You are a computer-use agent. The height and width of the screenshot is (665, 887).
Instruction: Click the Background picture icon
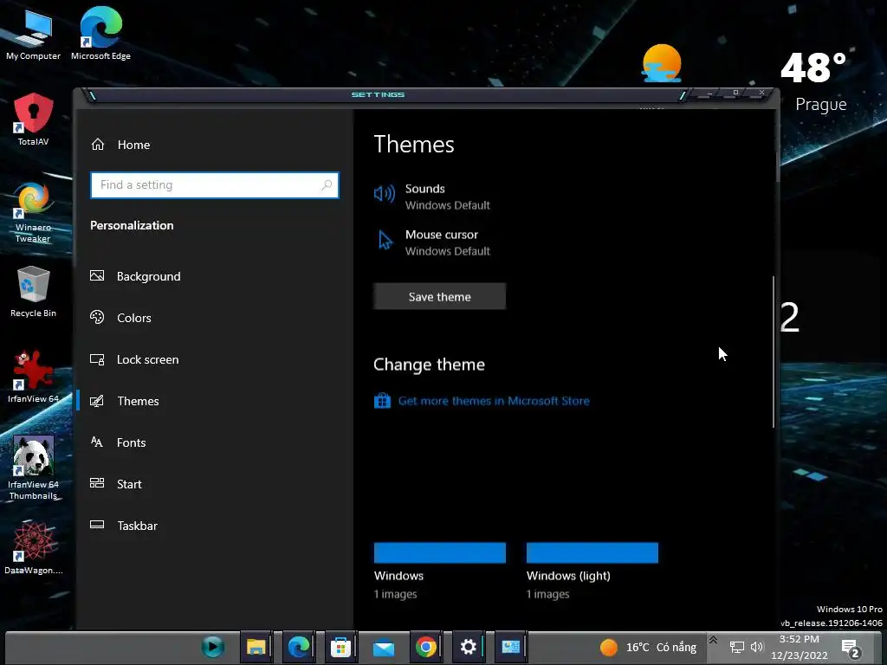coord(97,275)
